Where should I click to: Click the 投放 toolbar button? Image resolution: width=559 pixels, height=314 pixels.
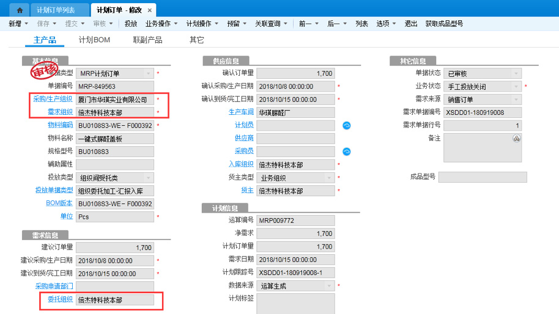pyautogui.click(x=130, y=24)
